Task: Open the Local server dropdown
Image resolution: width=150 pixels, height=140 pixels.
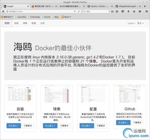Action: pyautogui.click(x=131, y=23)
